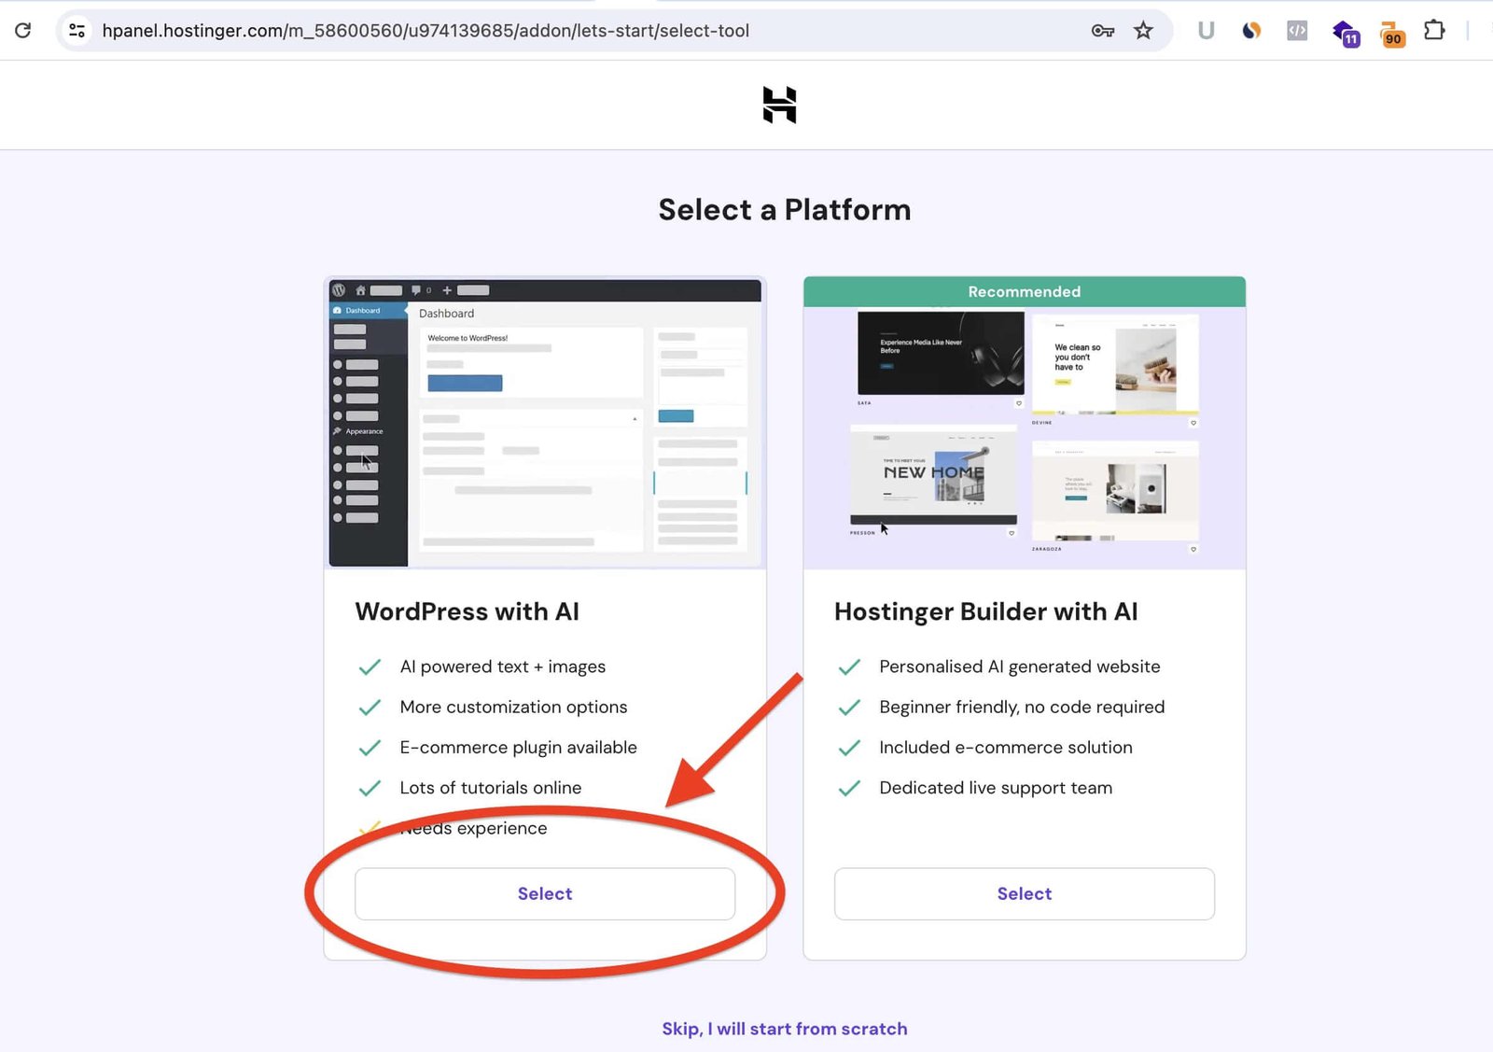The width and height of the screenshot is (1493, 1052).
Task: Click 'More customization options' text
Action: click(x=513, y=707)
